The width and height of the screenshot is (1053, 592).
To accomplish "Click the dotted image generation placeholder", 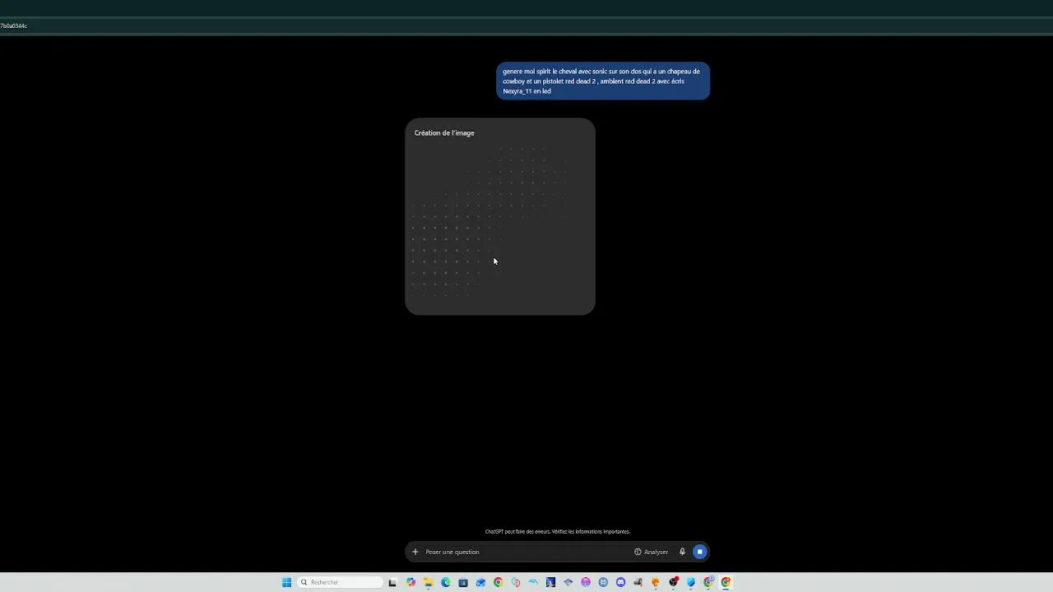I will [500, 216].
